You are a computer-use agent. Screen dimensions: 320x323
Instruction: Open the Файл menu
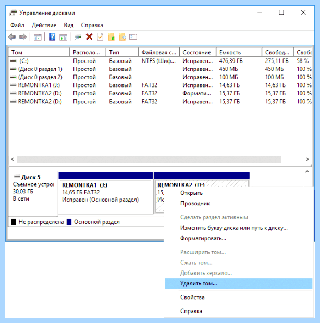[17, 25]
